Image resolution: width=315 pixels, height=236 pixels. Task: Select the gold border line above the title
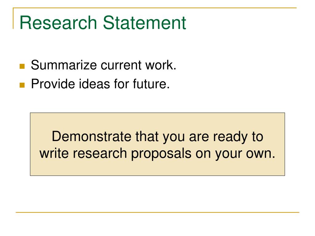155,8
